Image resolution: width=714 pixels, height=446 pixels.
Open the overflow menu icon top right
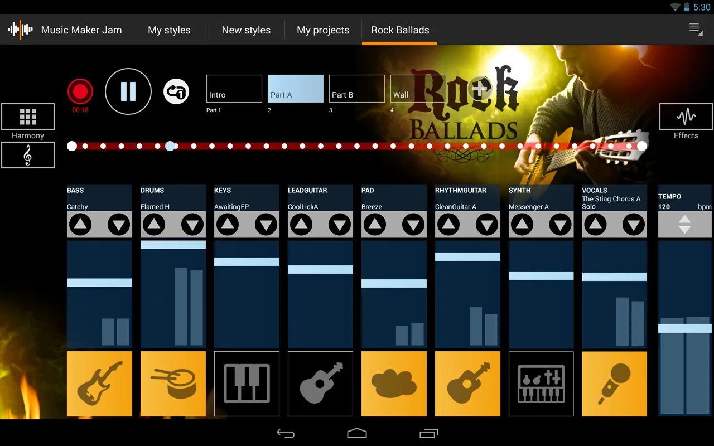tap(695, 29)
